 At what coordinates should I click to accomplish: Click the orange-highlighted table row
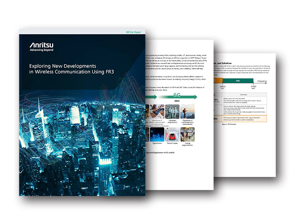240,119
